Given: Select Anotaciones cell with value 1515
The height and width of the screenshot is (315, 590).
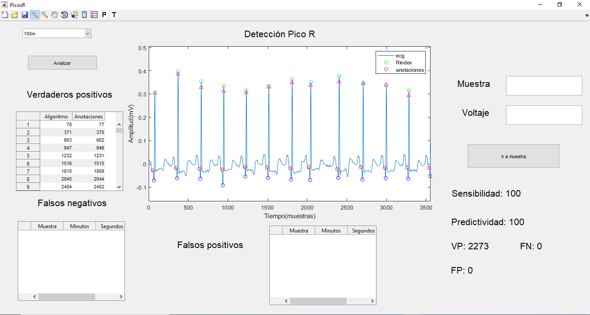Looking at the screenshot, I should tap(89, 163).
